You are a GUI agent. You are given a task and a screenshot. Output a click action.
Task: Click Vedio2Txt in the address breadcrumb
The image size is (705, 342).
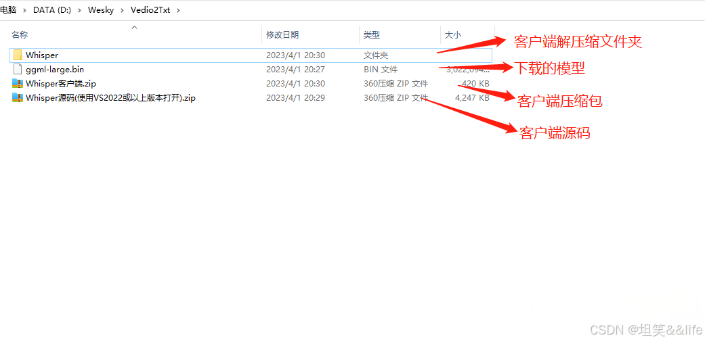click(x=152, y=10)
